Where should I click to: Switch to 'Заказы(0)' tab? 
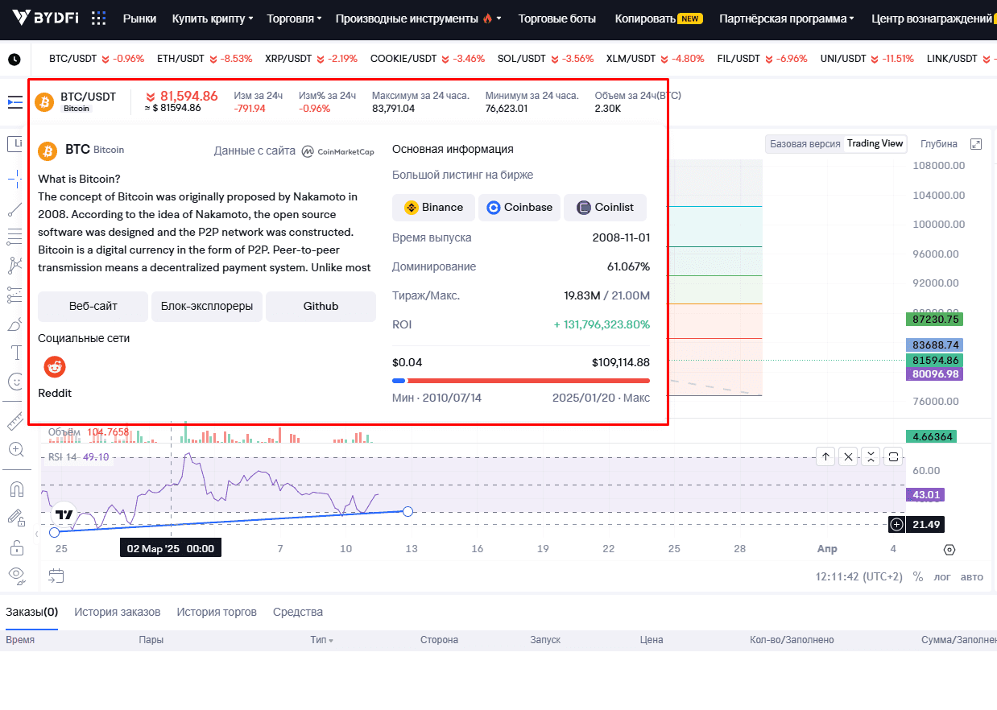[x=31, y=612]
